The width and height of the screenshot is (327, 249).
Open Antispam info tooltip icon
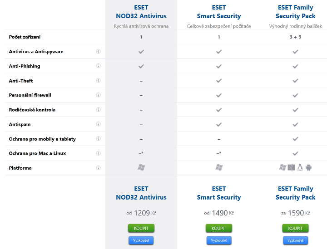(x=99, y=124)
